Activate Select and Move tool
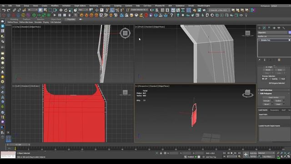 tap(60, 10)
